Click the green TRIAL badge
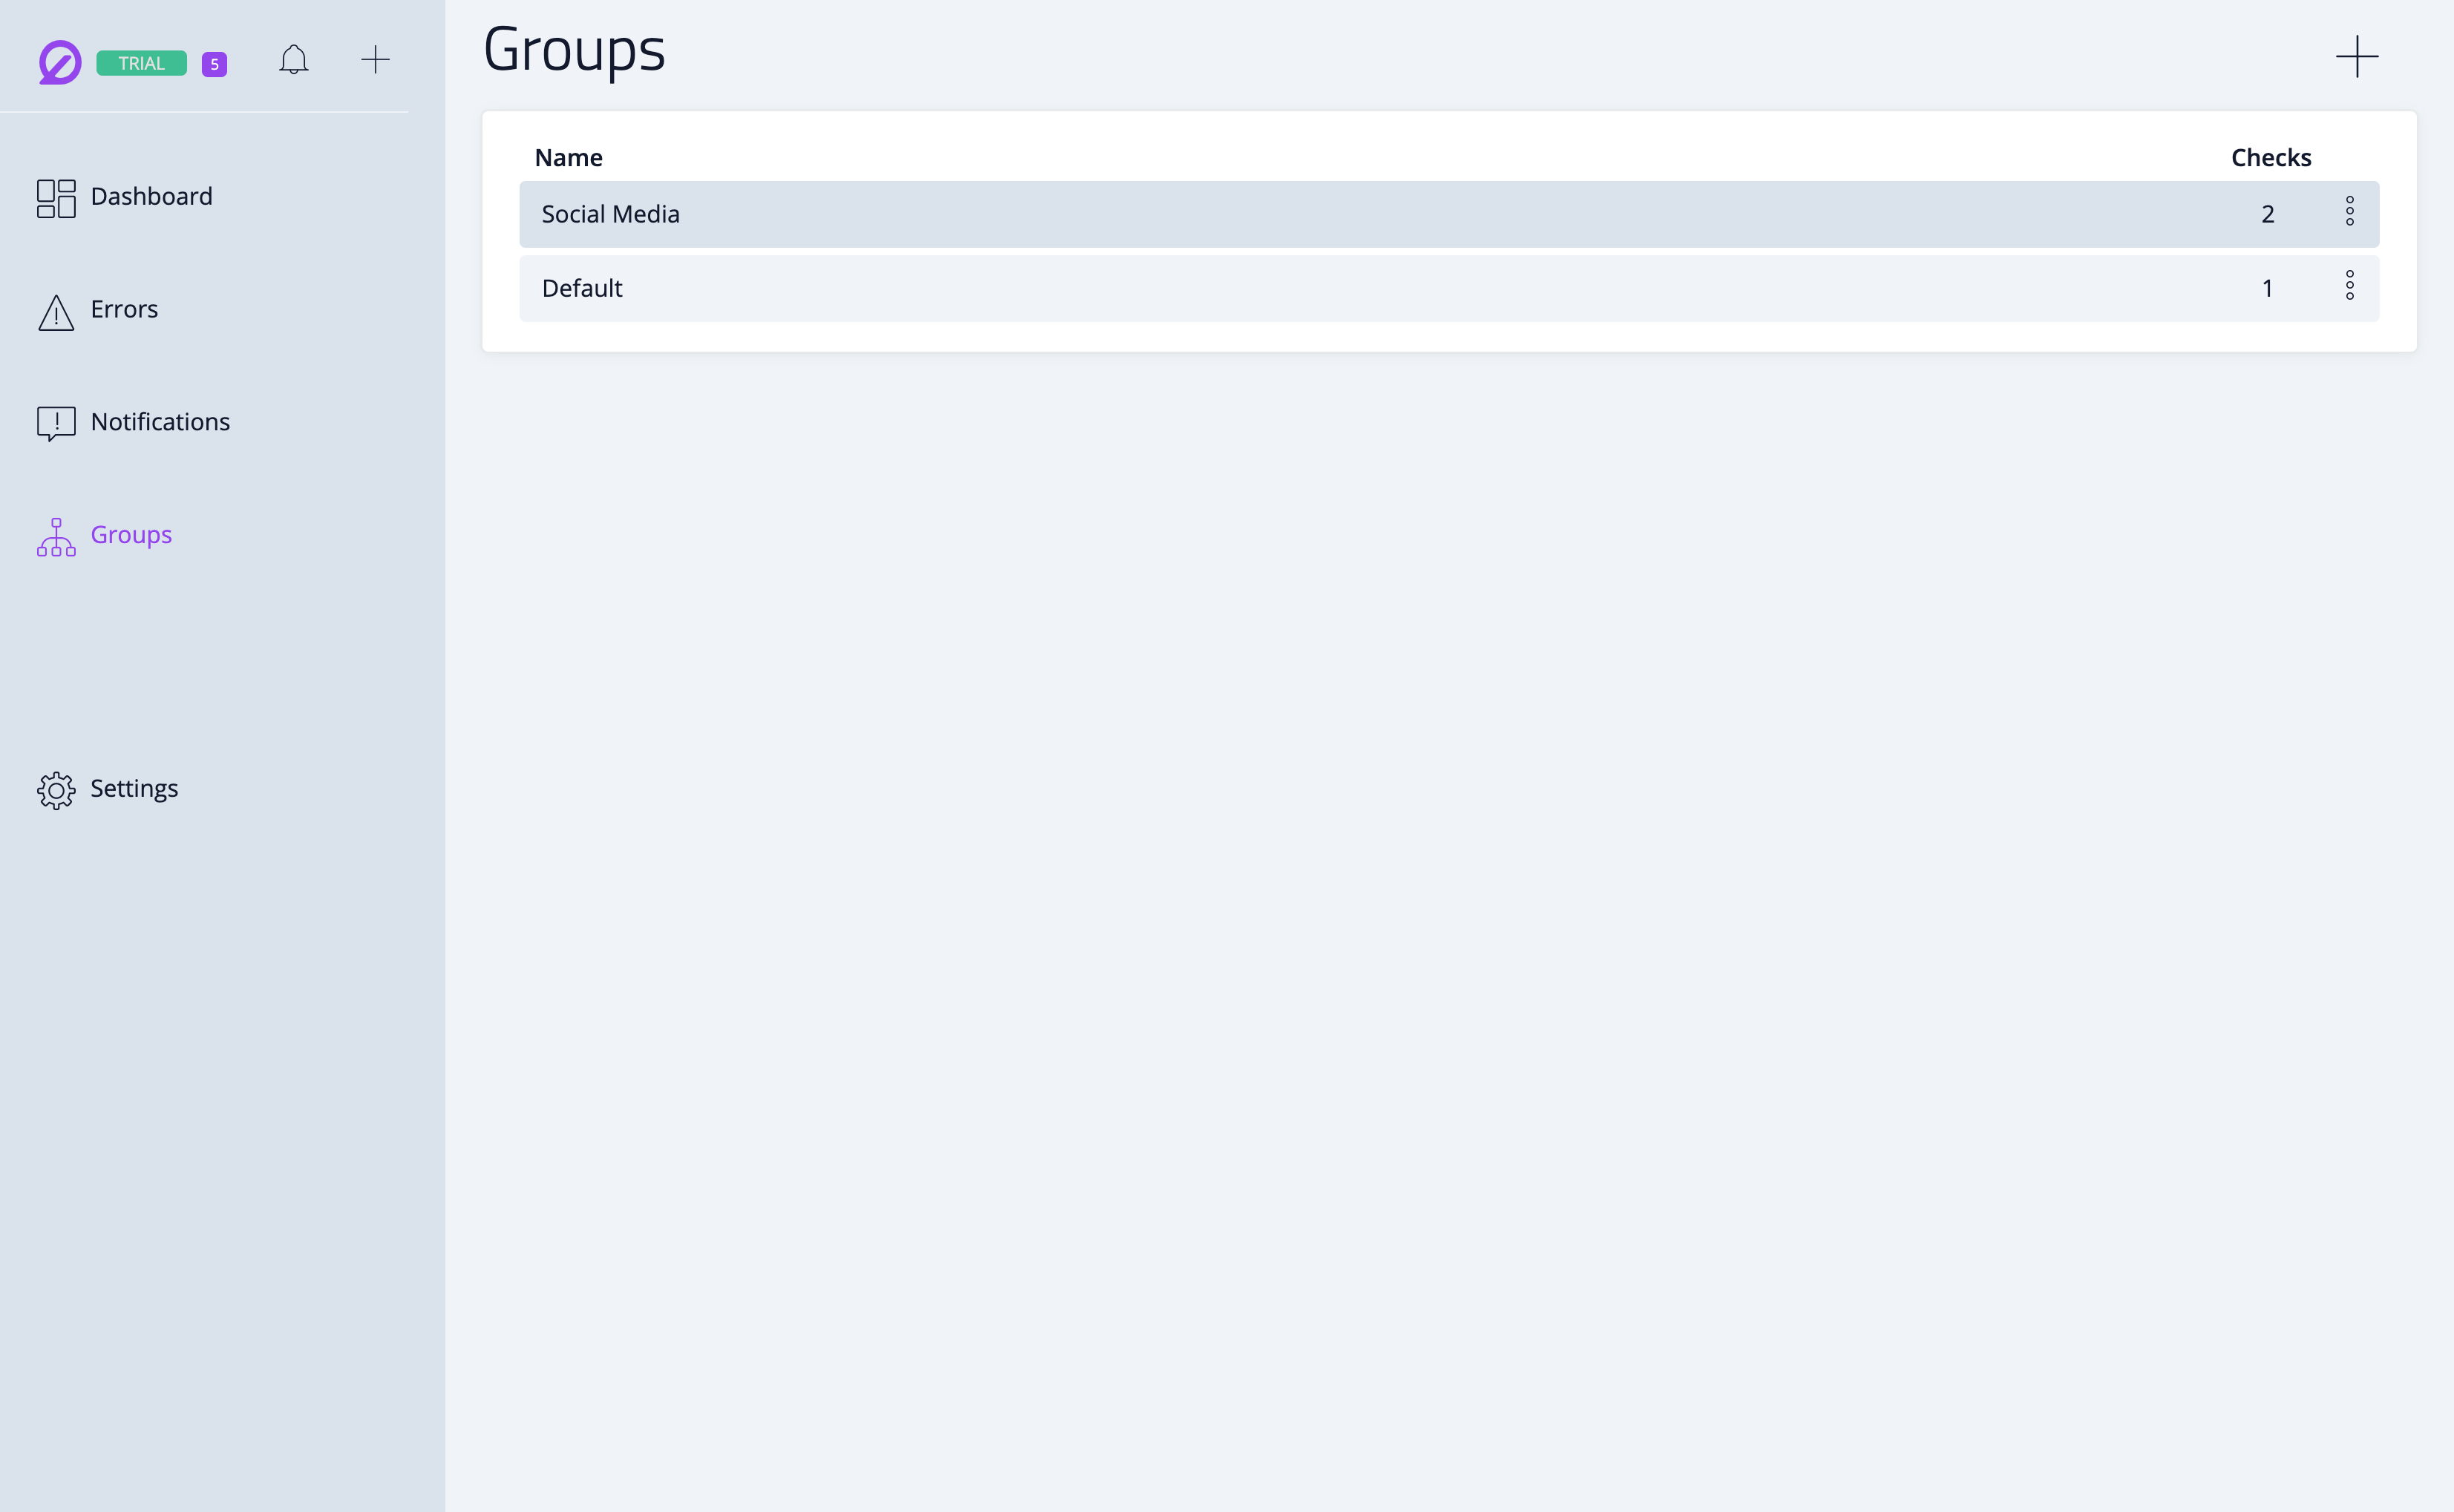 (x=141, y=63)
